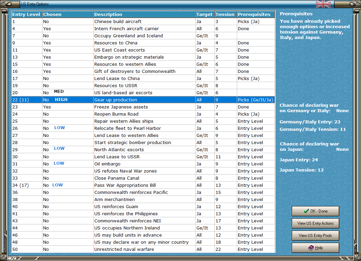The height and width of the screenshot is (261, 361).
Task: Click 'Japan Tension: 12' text
Action: (302, 170)
